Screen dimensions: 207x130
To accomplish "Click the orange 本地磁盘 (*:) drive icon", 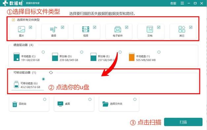I will pos(132,57).
